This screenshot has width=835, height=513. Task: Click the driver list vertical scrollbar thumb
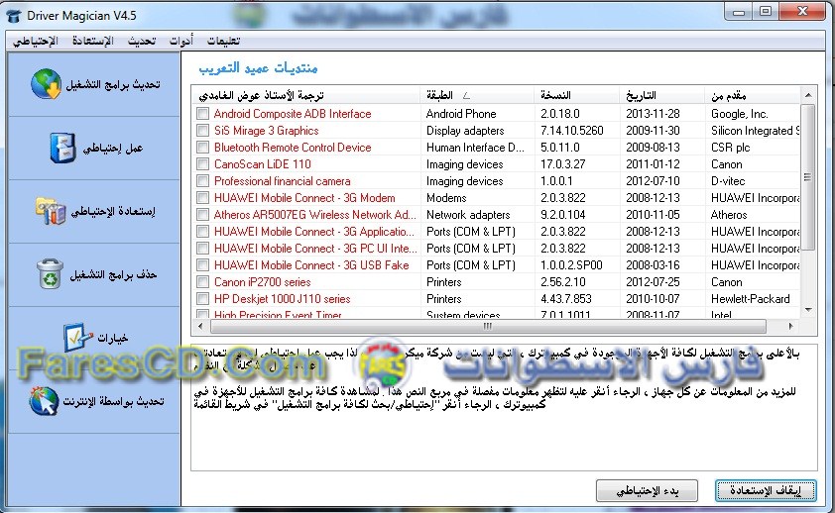click(808, 177)
